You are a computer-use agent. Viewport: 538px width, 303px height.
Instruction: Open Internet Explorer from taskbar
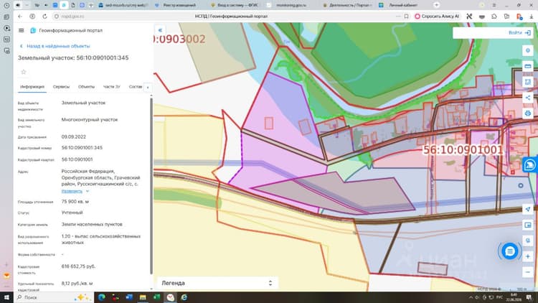coord(184,297)
